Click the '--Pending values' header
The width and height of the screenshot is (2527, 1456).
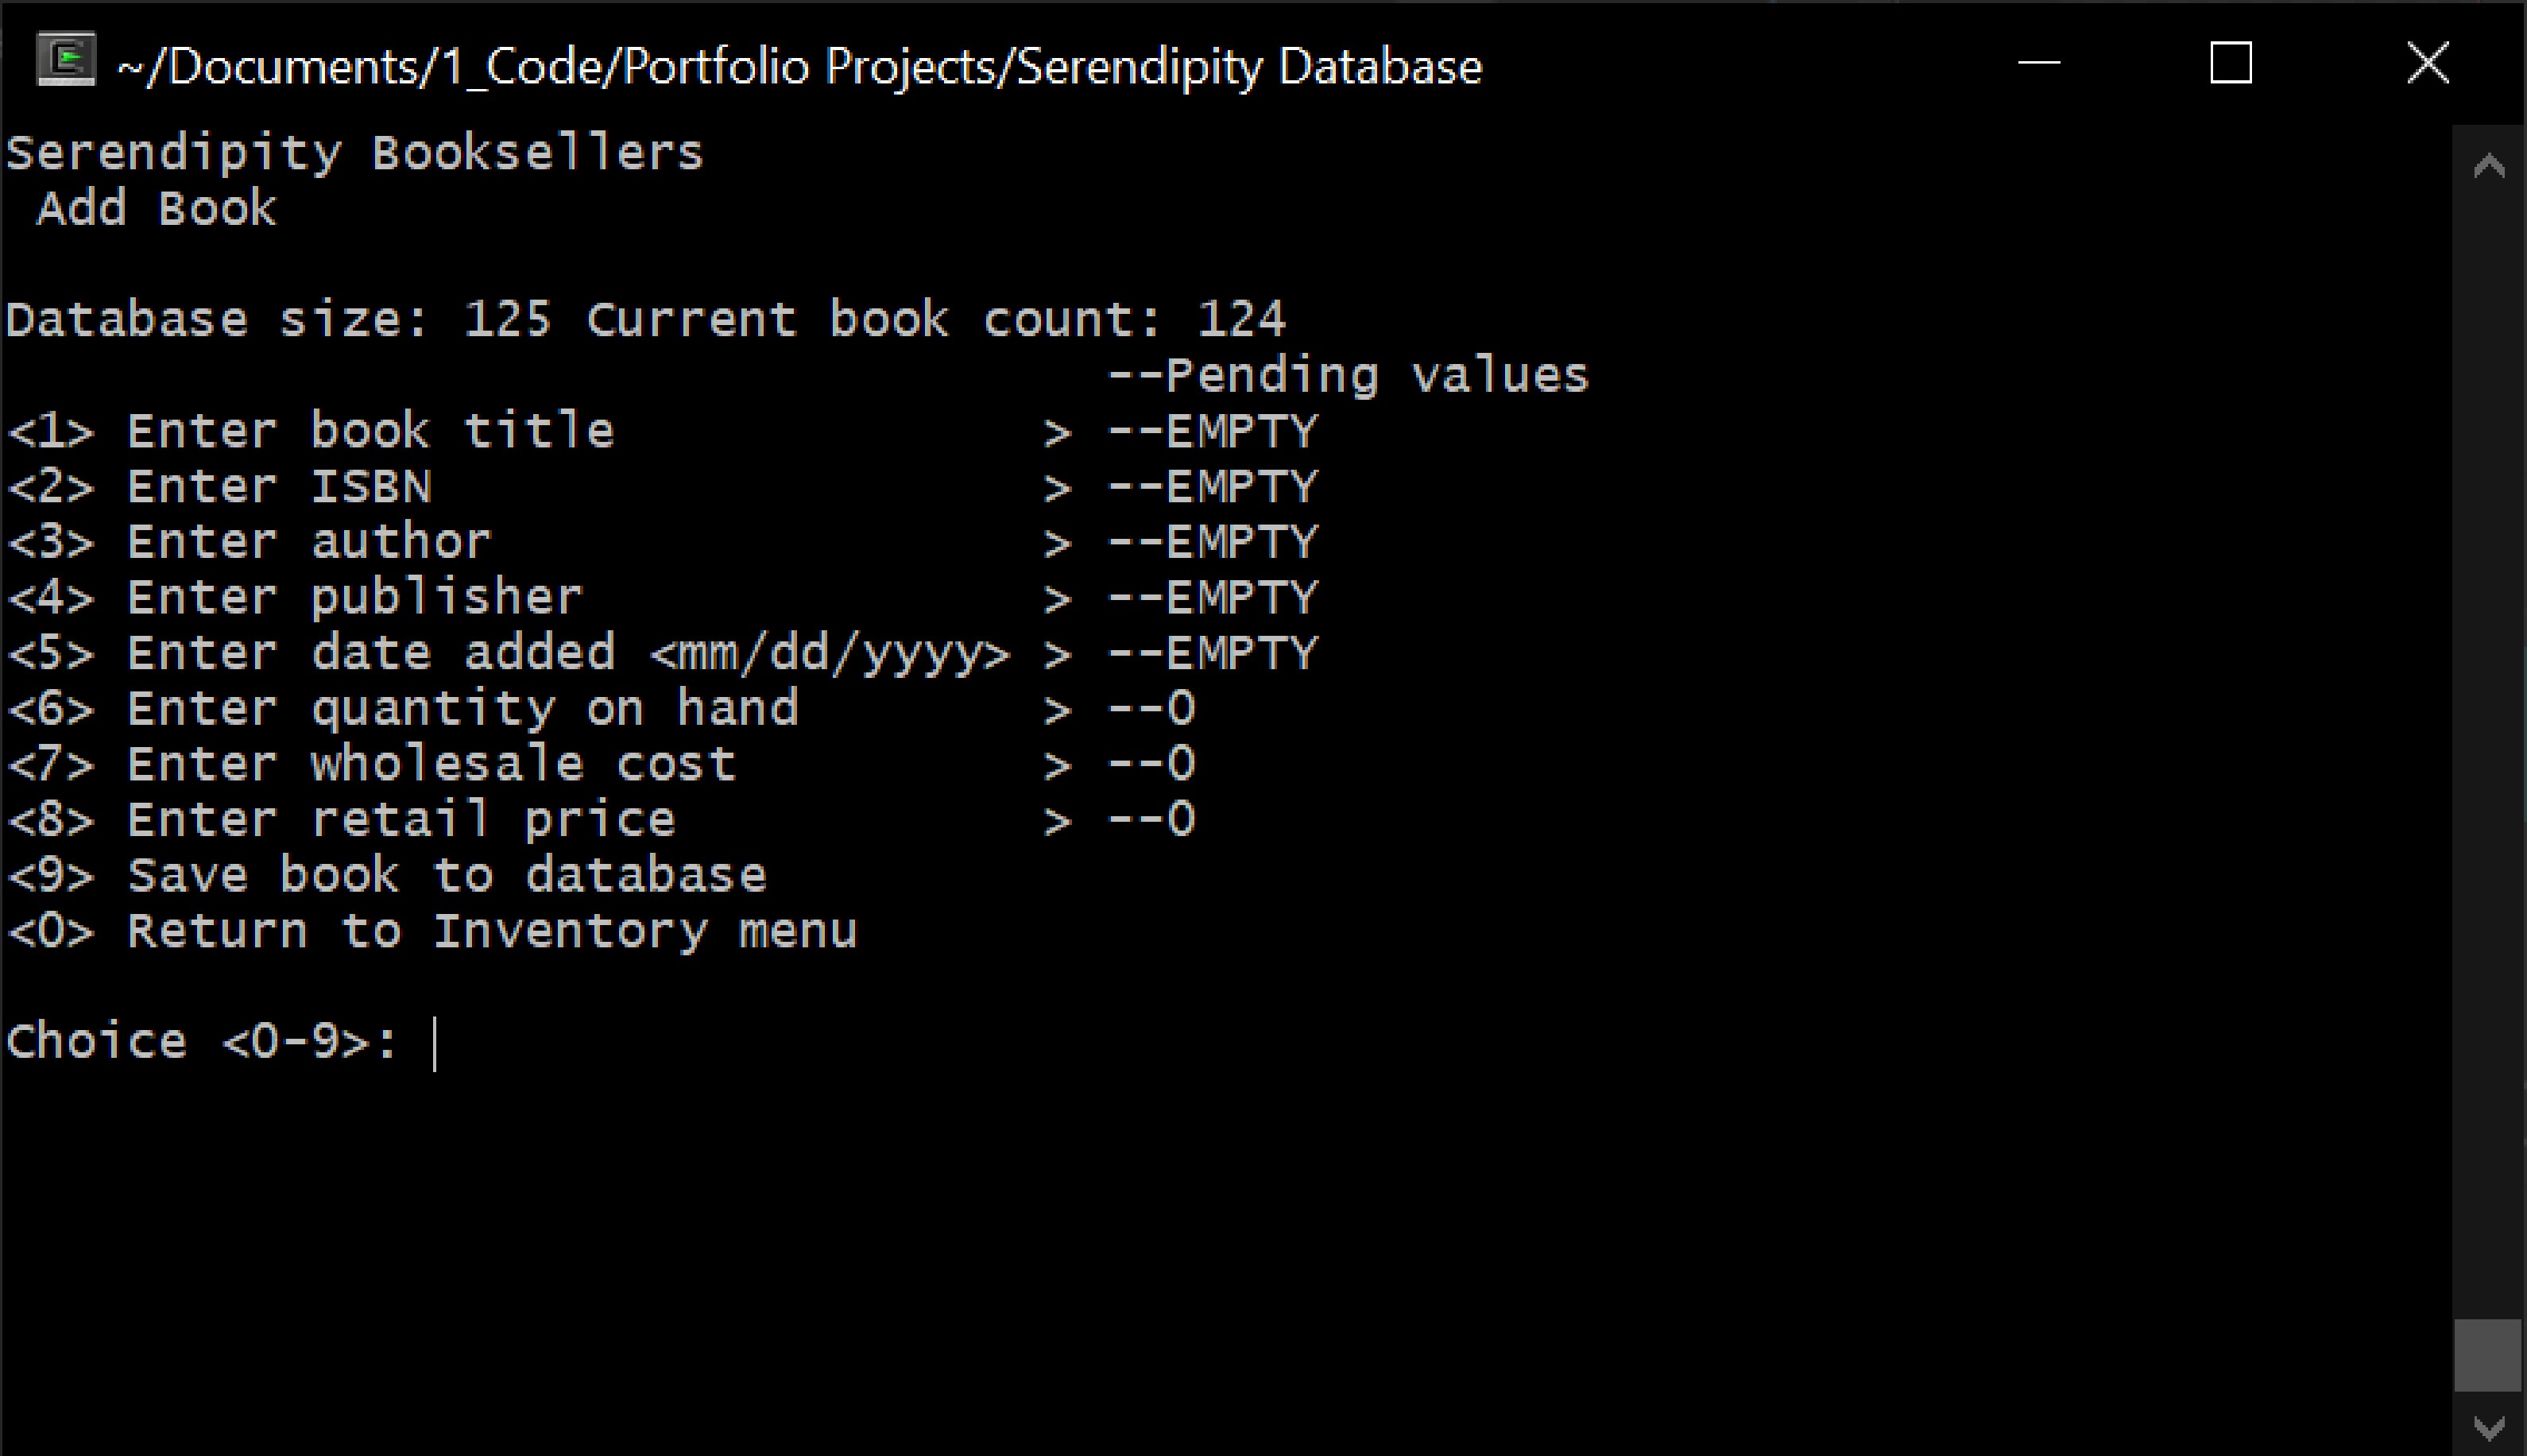(x=1348, y=376)
